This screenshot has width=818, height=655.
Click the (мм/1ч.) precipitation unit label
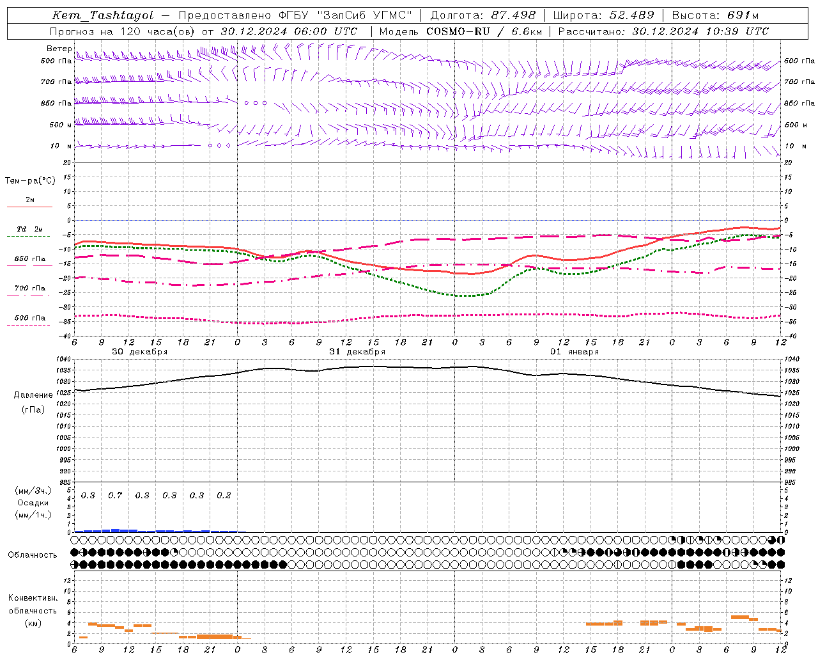pos(33,515)
